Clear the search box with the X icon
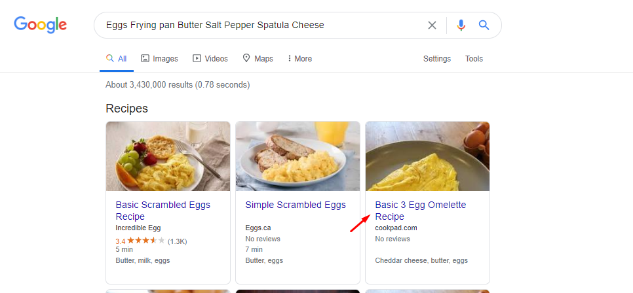The height and width of the screenshot is (293, 633). tap(432, 26)
